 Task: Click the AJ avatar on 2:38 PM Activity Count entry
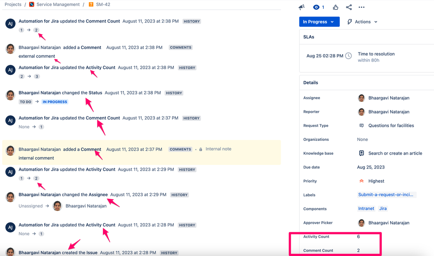click(x=10, y=70)
